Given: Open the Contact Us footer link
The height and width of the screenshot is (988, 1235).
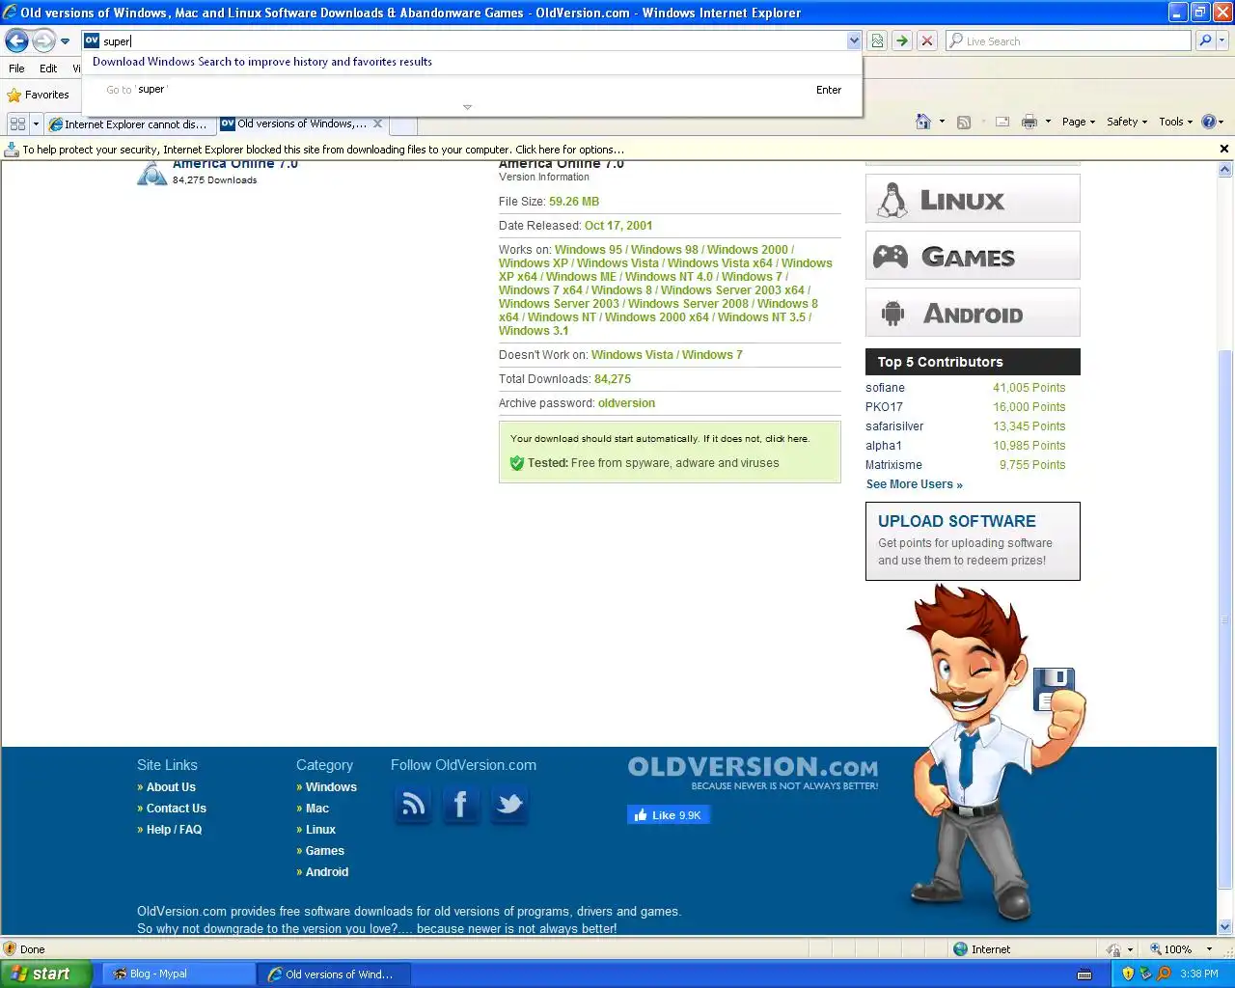Looking at the screenshot, I should point(176,809).
